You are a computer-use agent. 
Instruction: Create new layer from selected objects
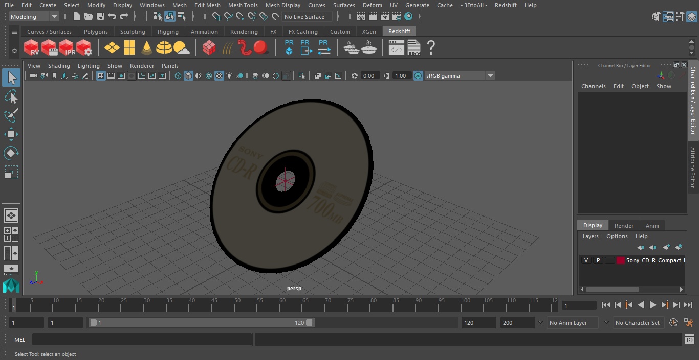(679, 247)
